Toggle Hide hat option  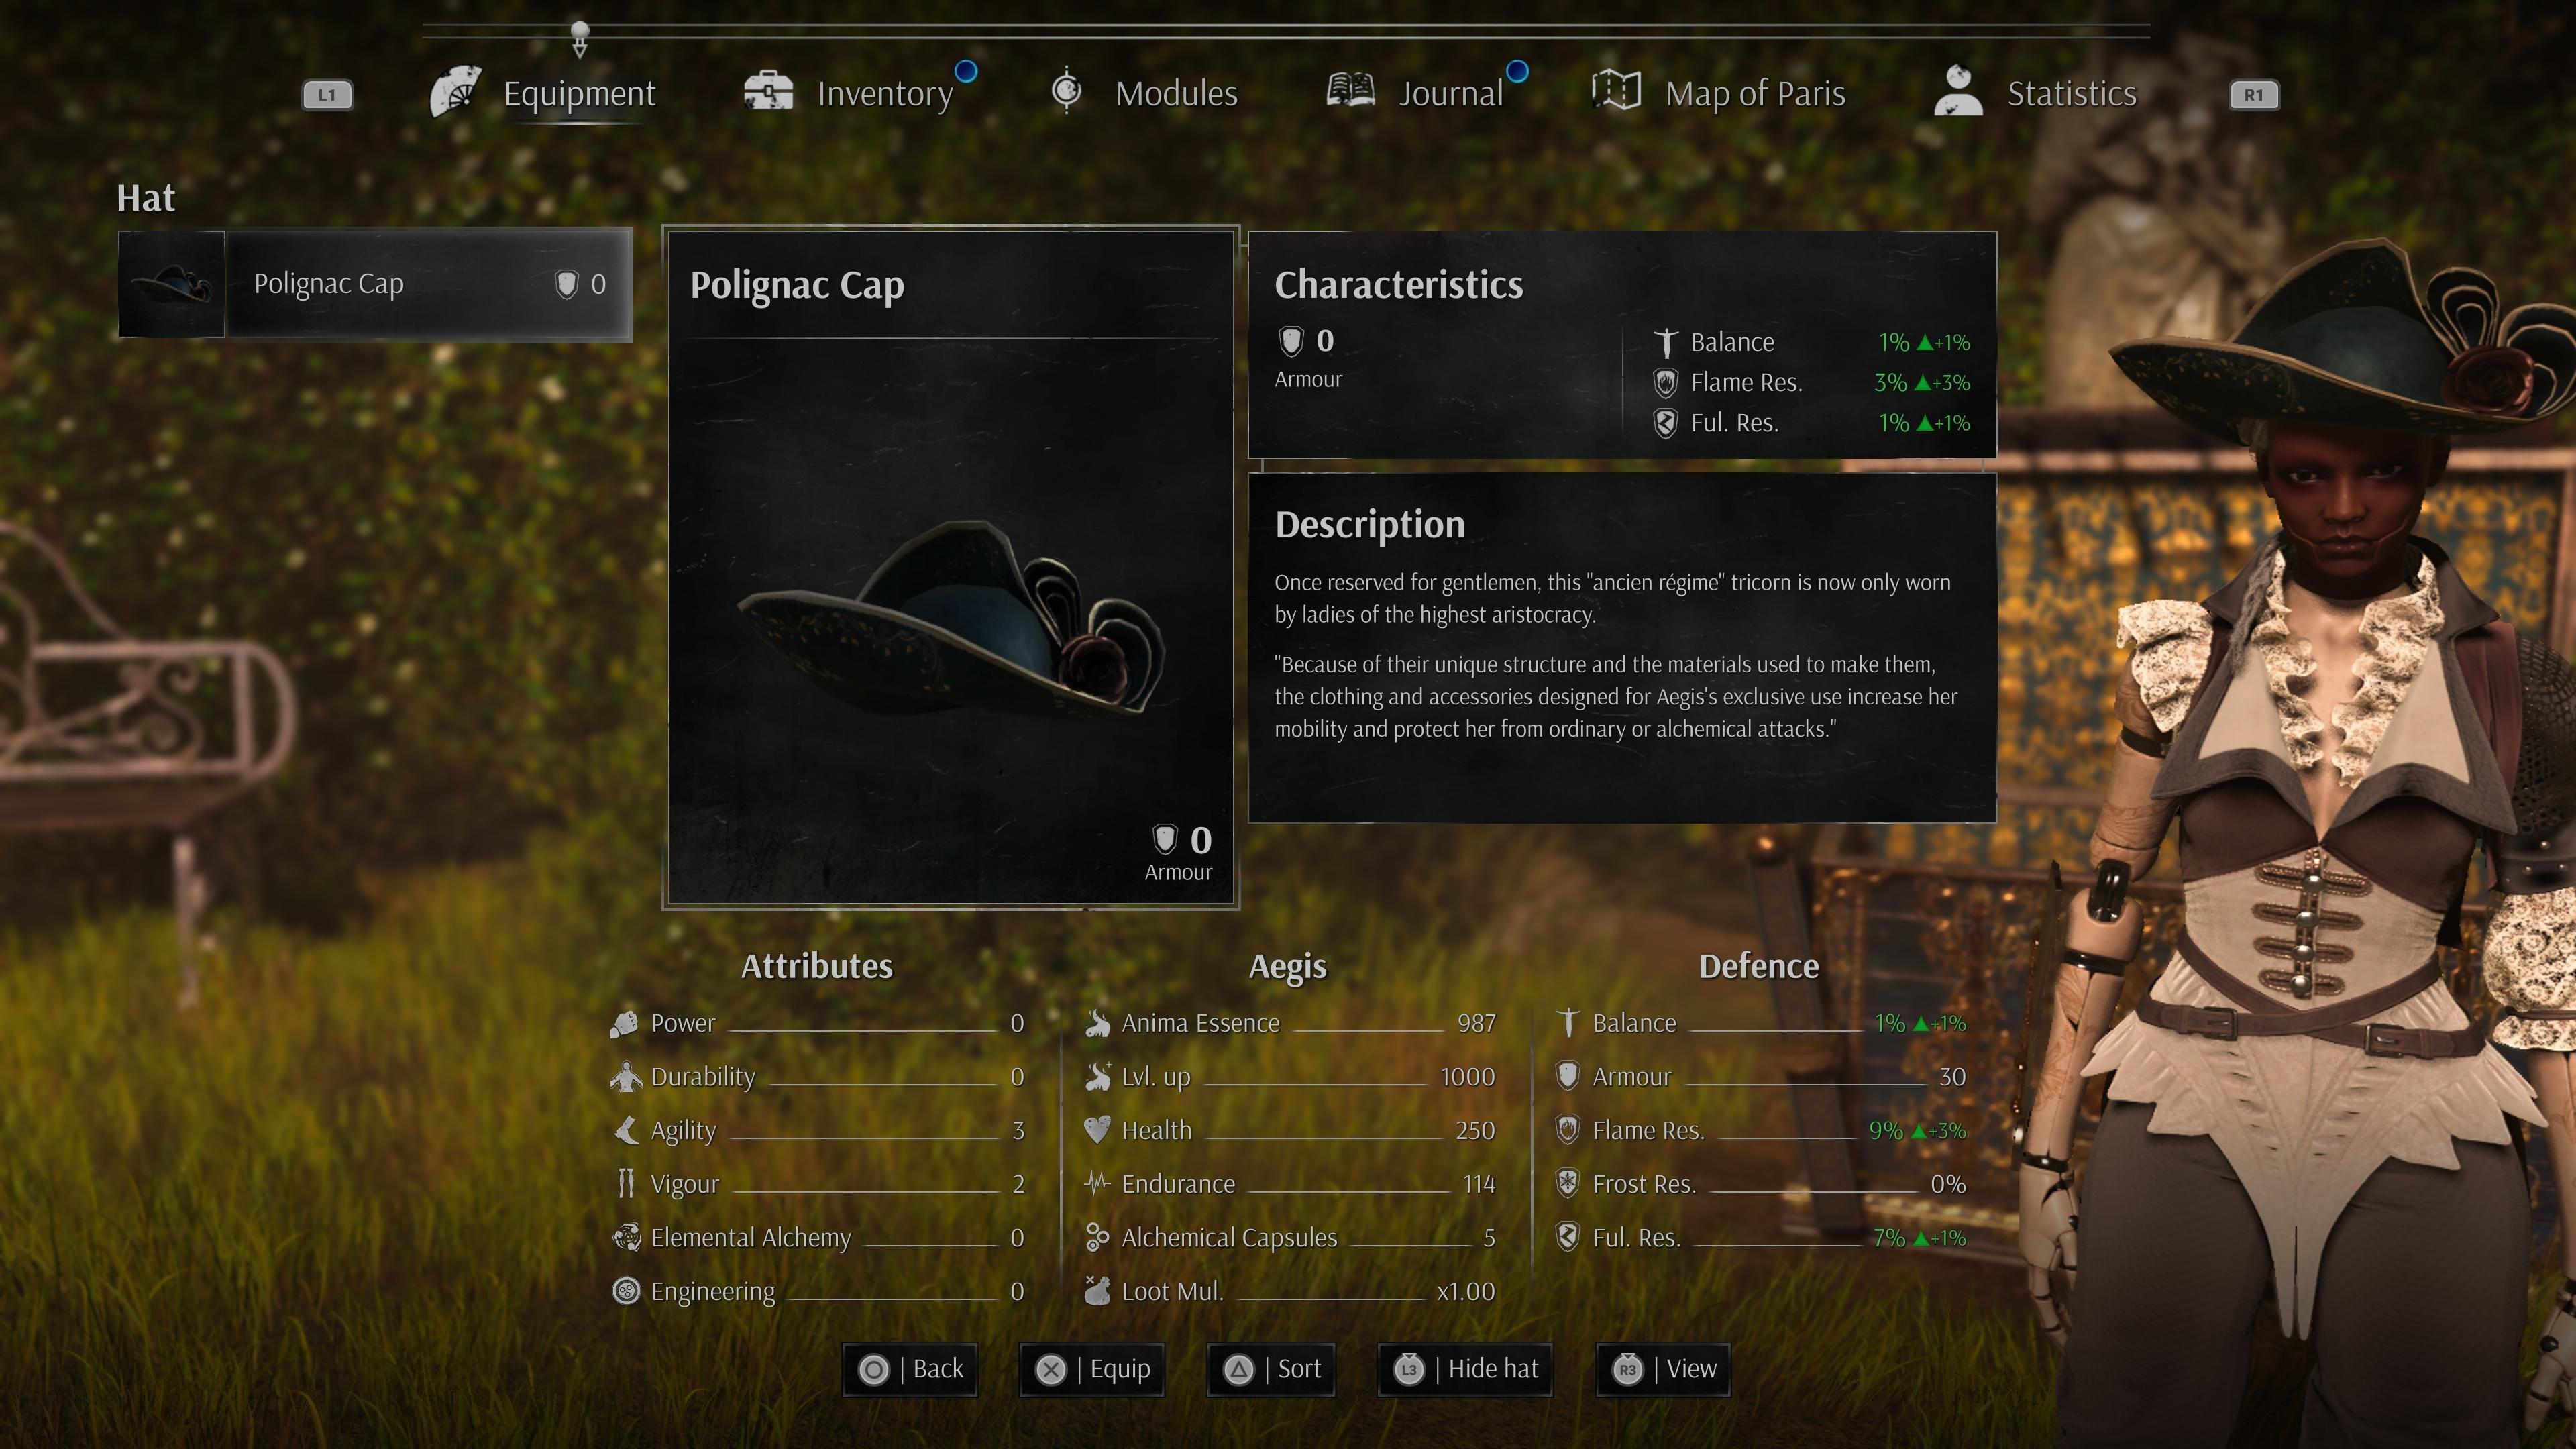point(1465,1369)
